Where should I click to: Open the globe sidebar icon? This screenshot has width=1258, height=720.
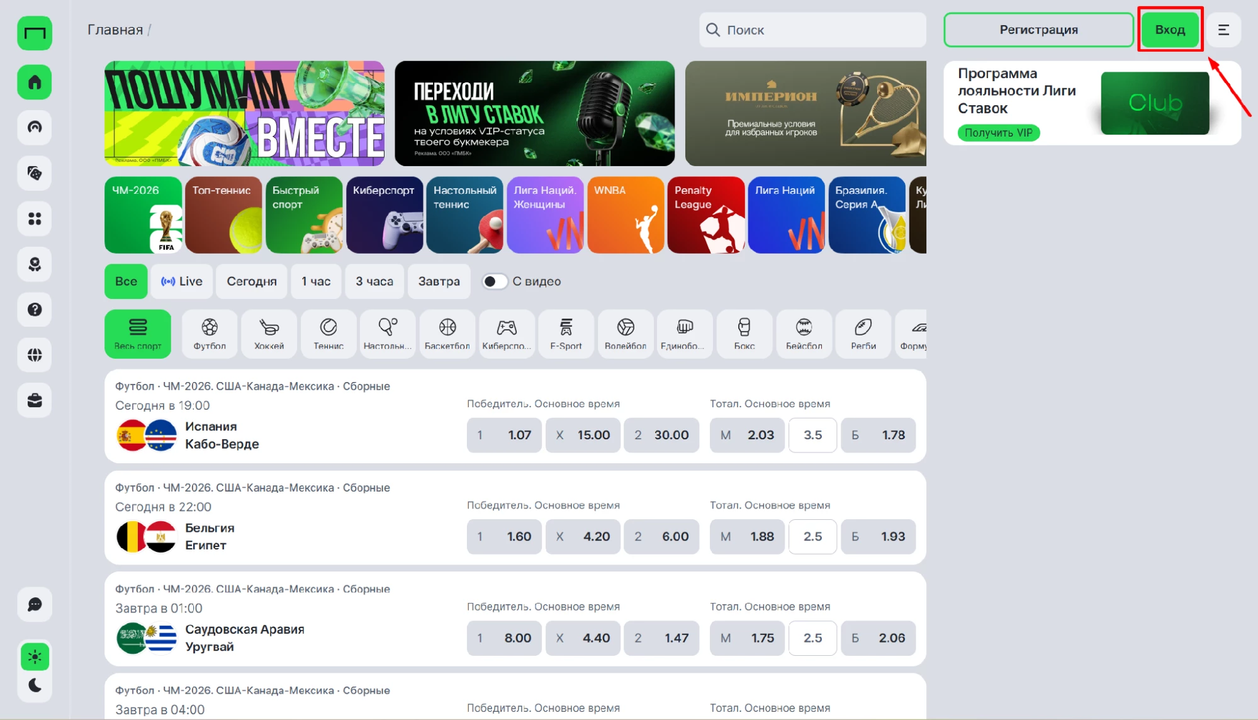click(x=35, y=355)
